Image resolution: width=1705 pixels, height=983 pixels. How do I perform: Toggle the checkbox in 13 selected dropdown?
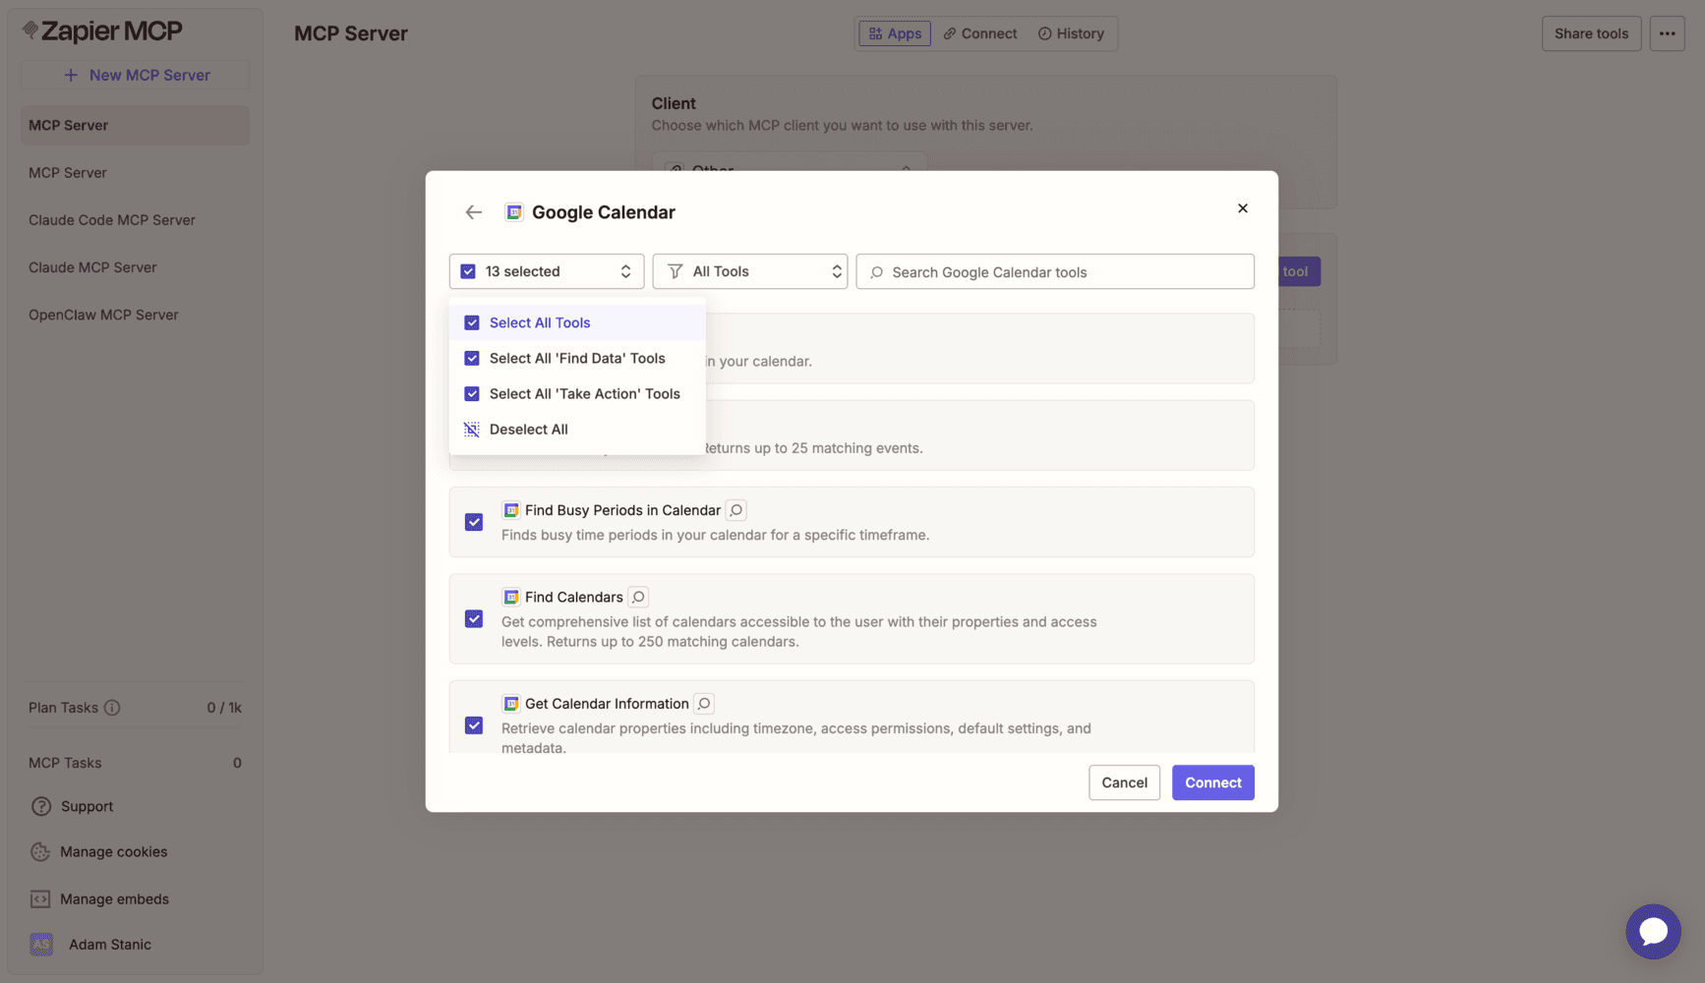tap(468, 271)
